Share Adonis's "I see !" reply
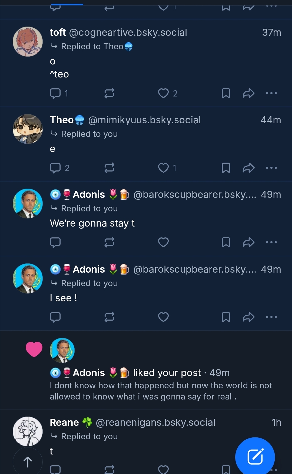This screenshot has width=292, height=474. (x=248, y=317)
